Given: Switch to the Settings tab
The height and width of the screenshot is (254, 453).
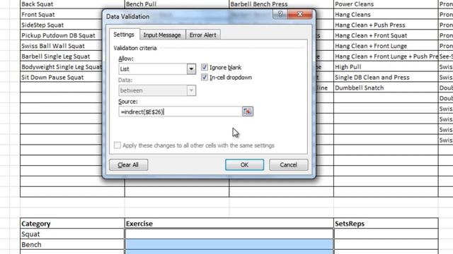Looking at the screenshot, I should pyautogui.click(x=124, y=35).
